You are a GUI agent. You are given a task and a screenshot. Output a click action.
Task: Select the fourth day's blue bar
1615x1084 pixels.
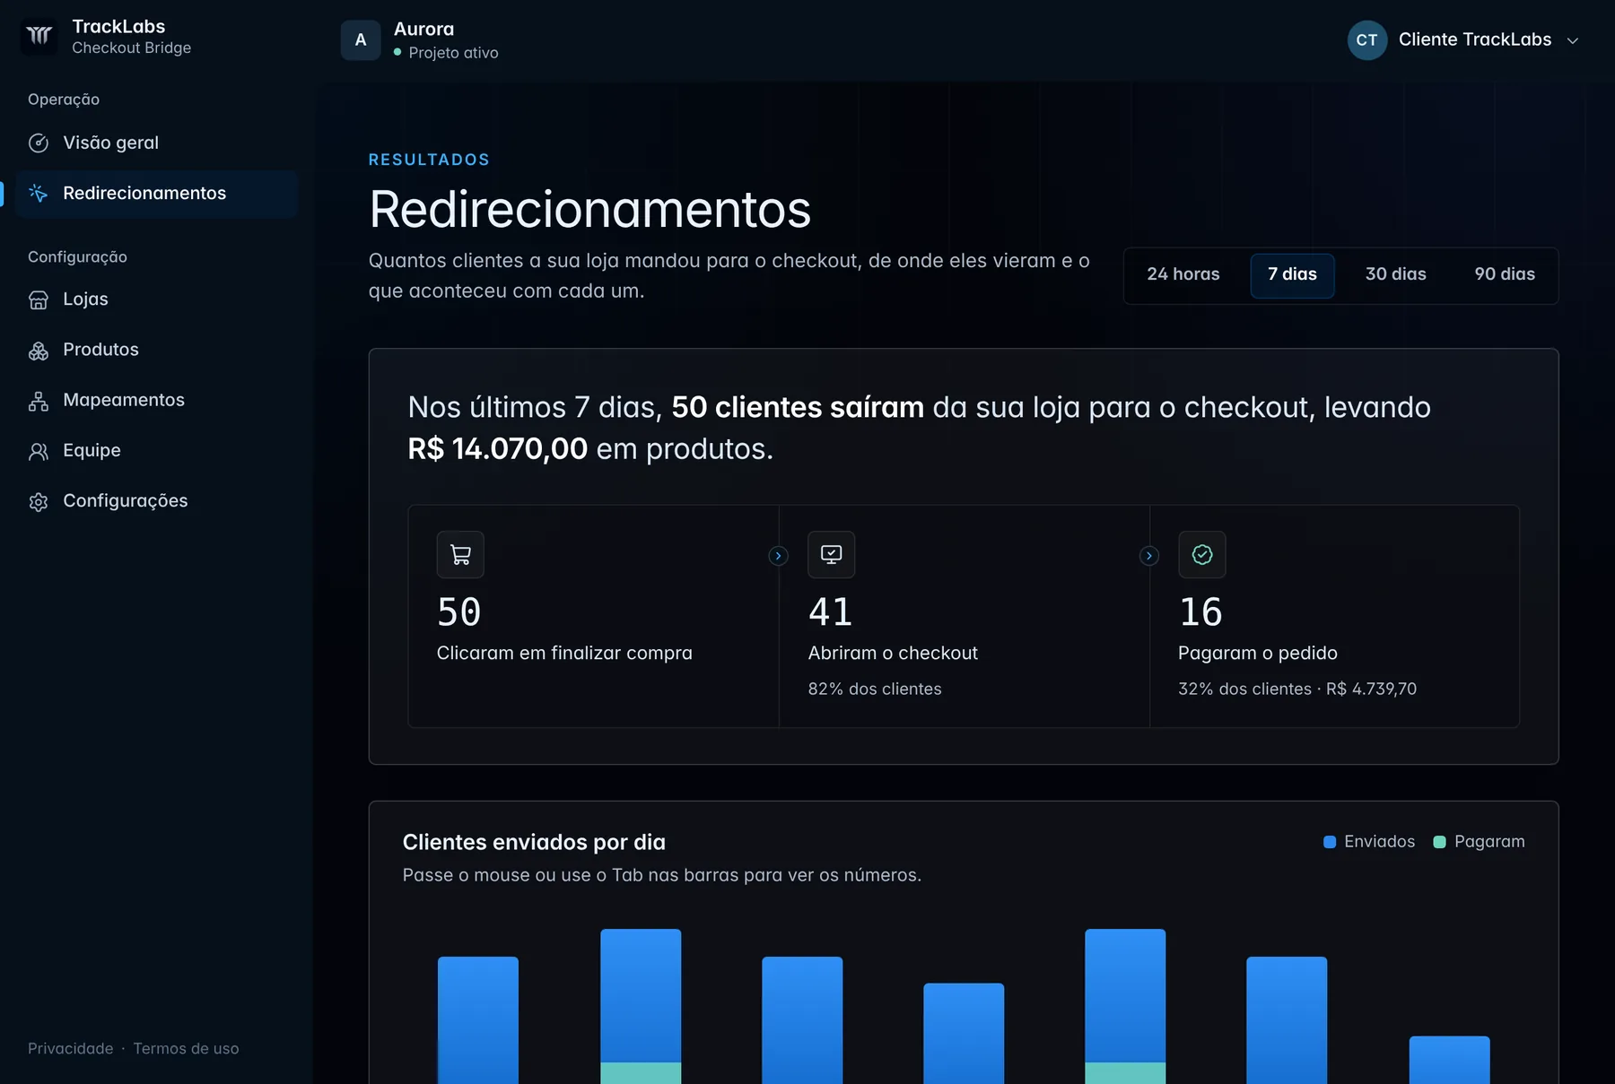[x=964, y=1034]
